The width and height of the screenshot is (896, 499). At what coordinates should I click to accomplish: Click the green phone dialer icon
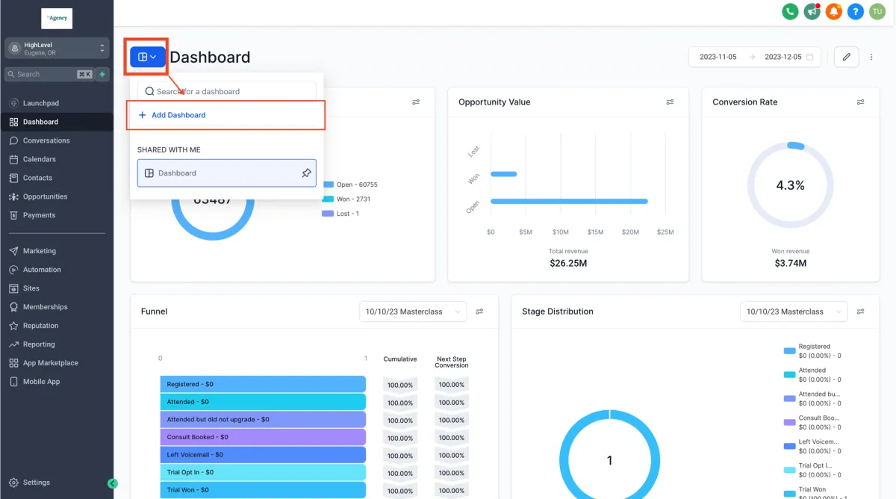tap(789, 11)
